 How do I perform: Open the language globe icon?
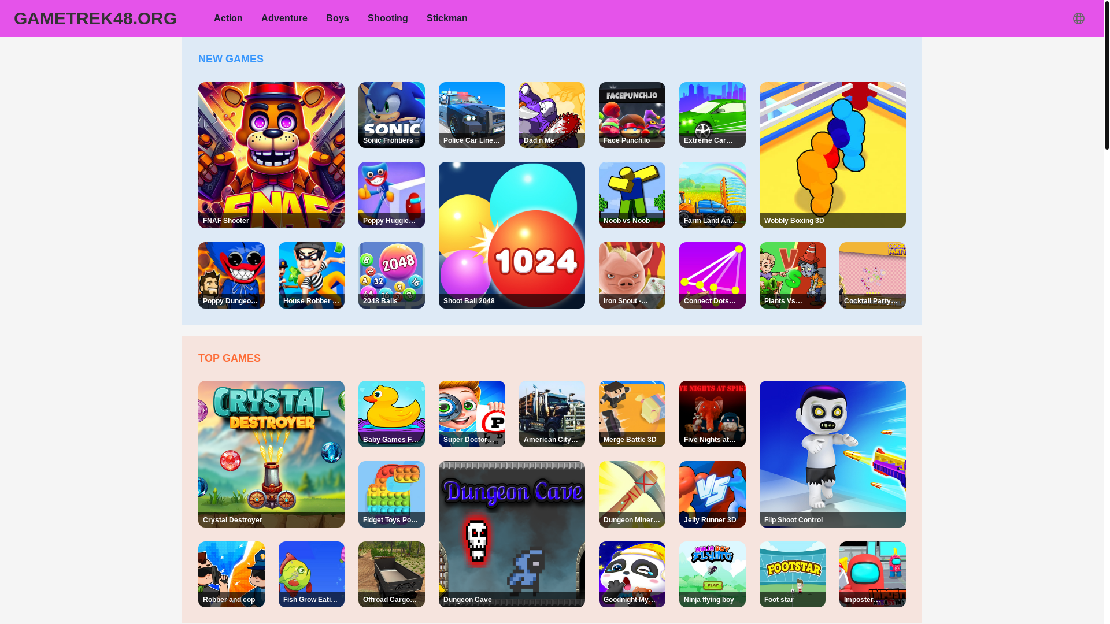1078,18
